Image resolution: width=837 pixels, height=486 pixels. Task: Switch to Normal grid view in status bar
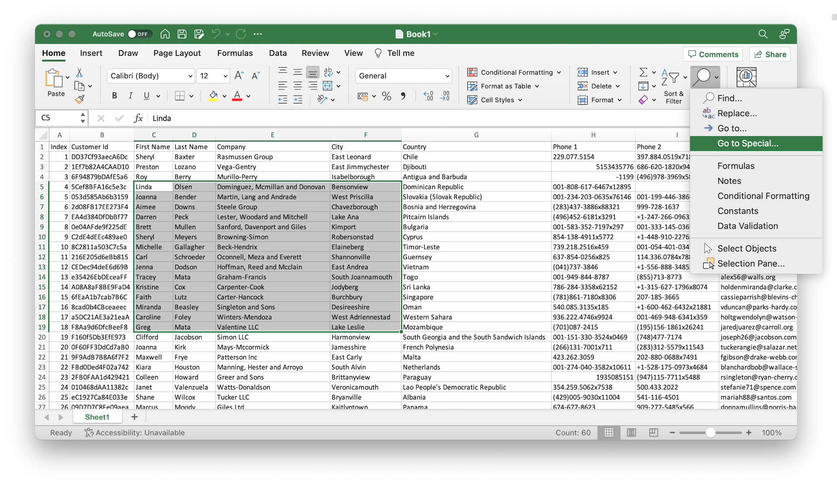point(609,432)
